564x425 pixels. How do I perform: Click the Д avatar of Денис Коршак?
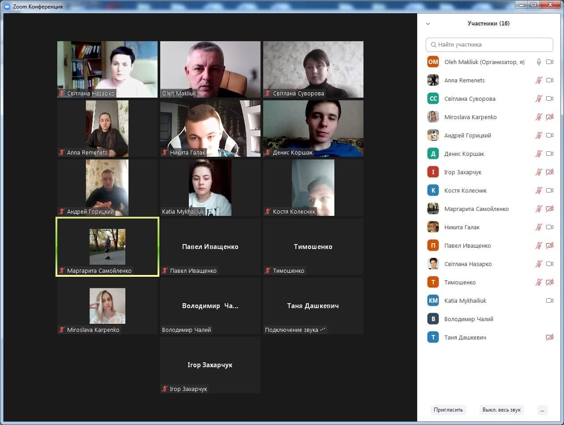click(433, 154)
